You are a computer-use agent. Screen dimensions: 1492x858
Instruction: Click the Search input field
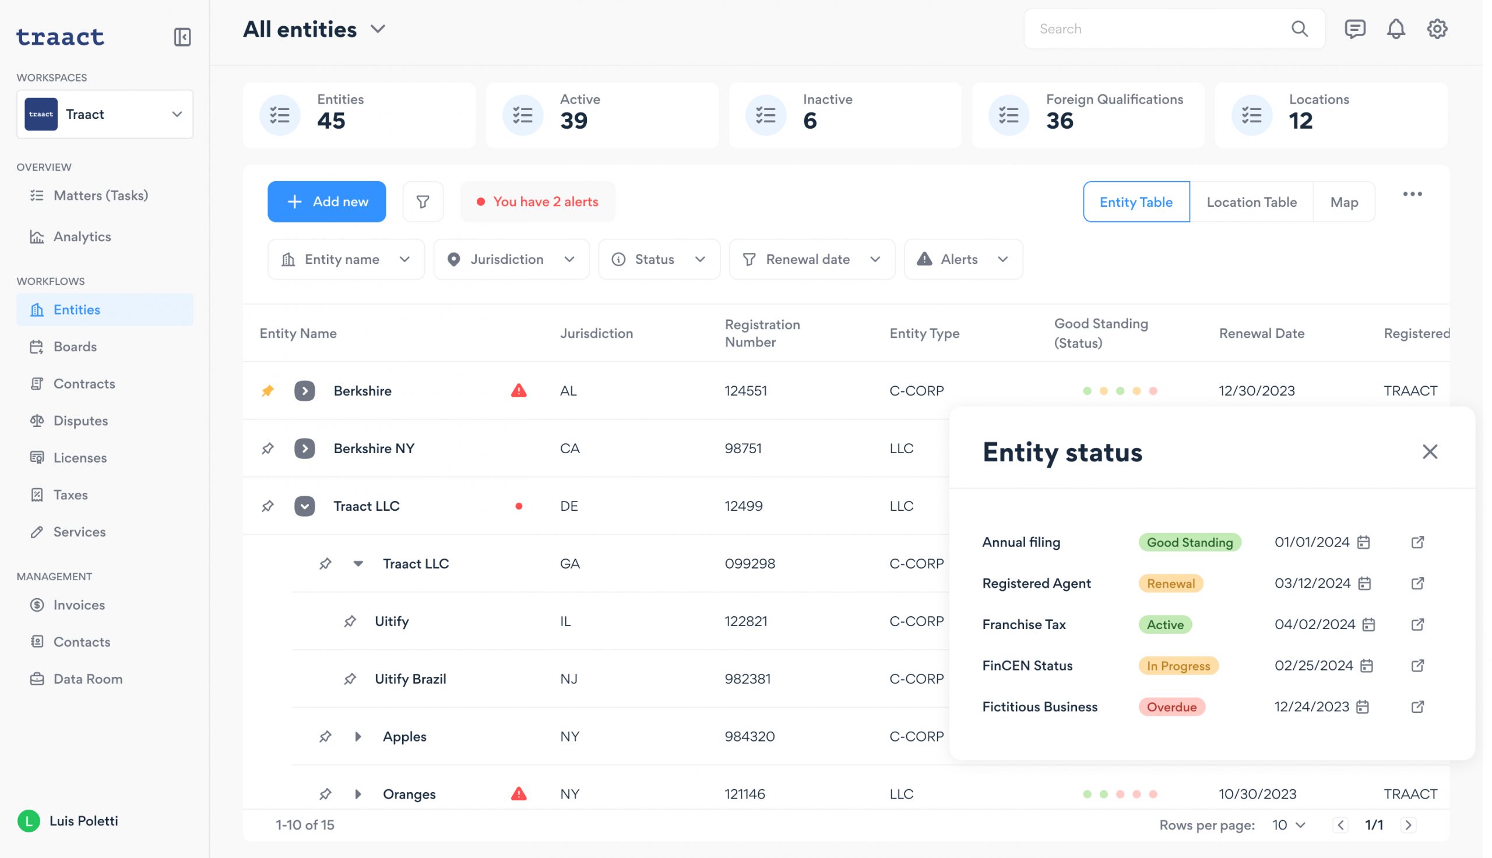(x=1174, y=29)
